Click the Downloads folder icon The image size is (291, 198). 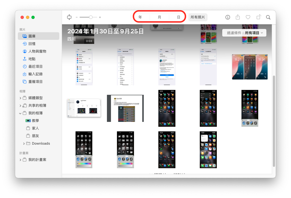(x=28, y=143)
